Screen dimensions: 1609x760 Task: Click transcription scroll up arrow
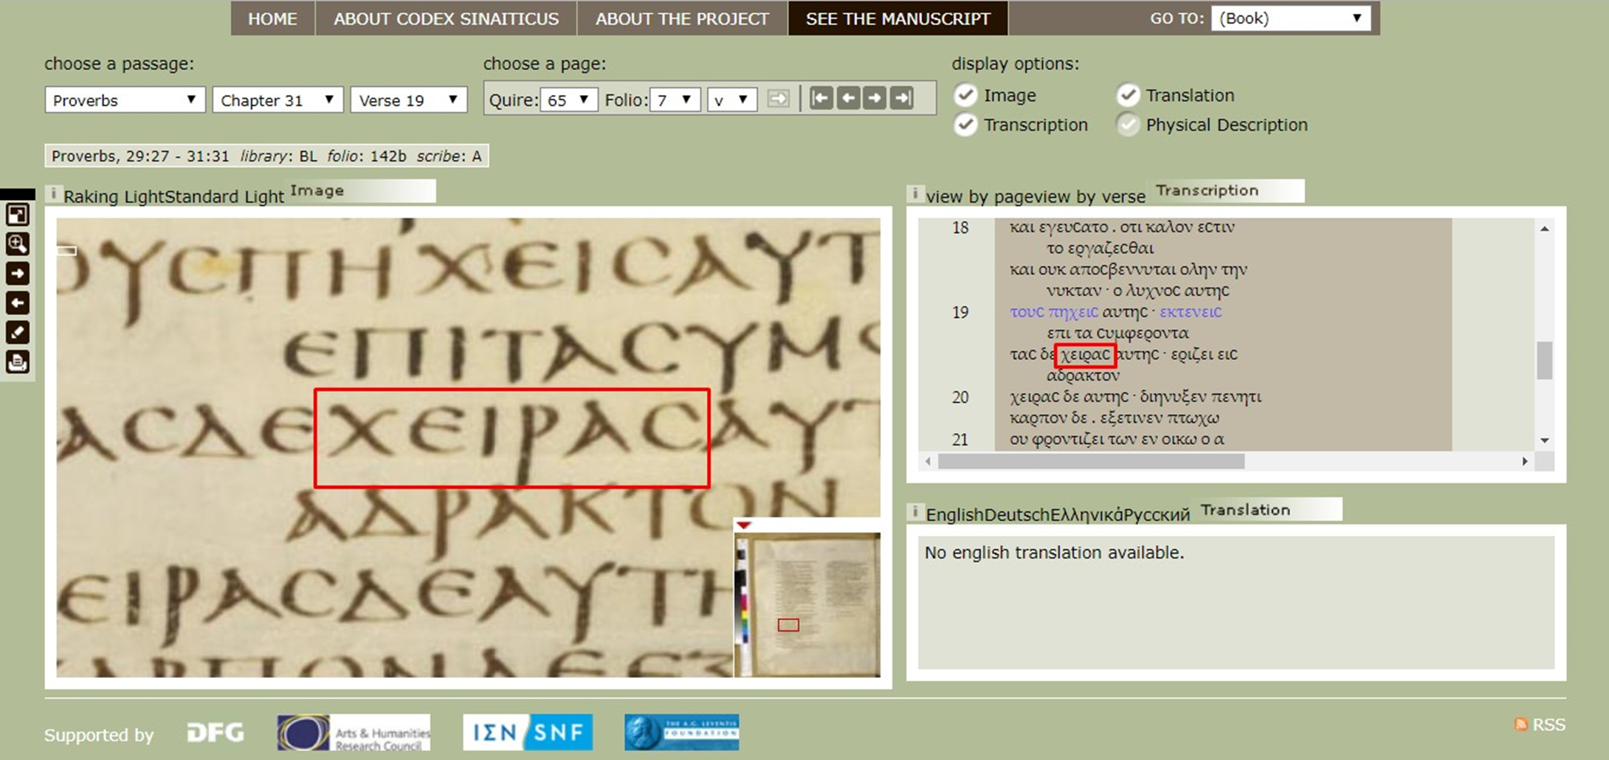pos(1544,229)
